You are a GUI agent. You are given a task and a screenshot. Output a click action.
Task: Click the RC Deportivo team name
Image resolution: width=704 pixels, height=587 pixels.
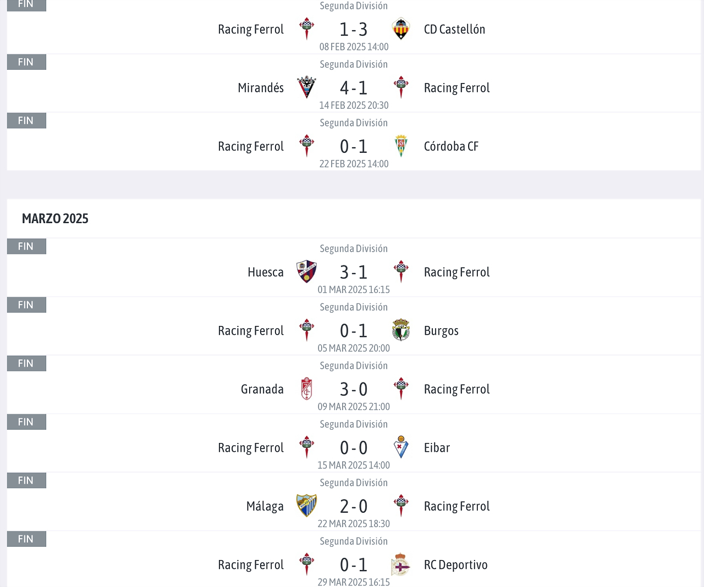(456, 565)
